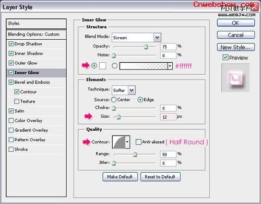Click the Opacity slider handle
Image resolution: width=261 pixels, height=204 pixels.
[x=146, y=47]
